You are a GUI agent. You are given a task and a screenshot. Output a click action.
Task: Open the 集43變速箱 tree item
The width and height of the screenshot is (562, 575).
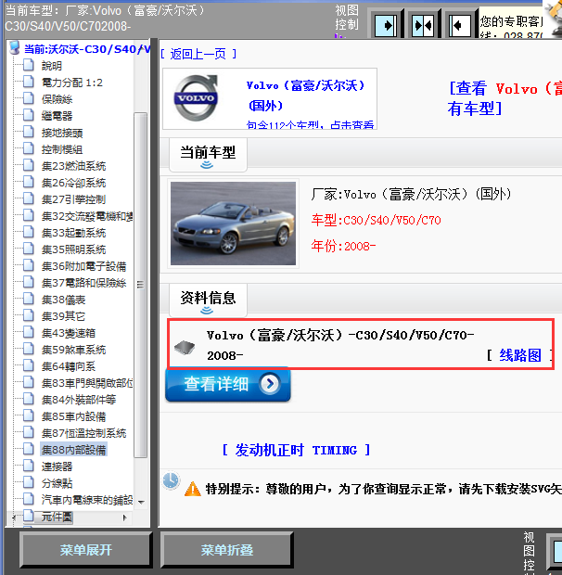click(x=69, y=333)
